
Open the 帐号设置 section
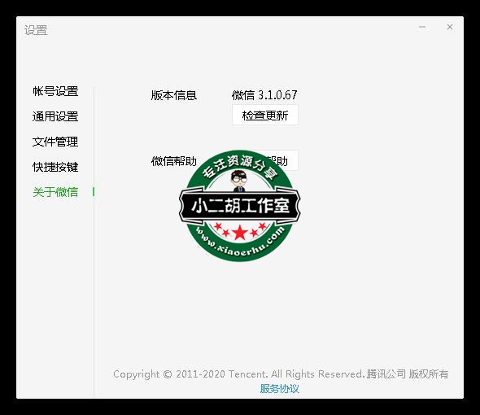click(x=55, y=91)
